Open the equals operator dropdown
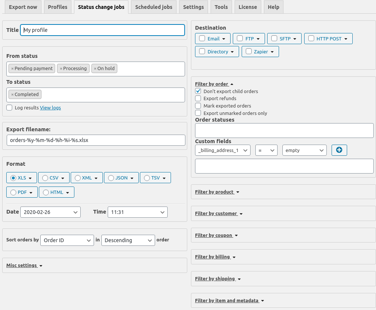This screenshot has width=376, height=310. tap(266, 150)
